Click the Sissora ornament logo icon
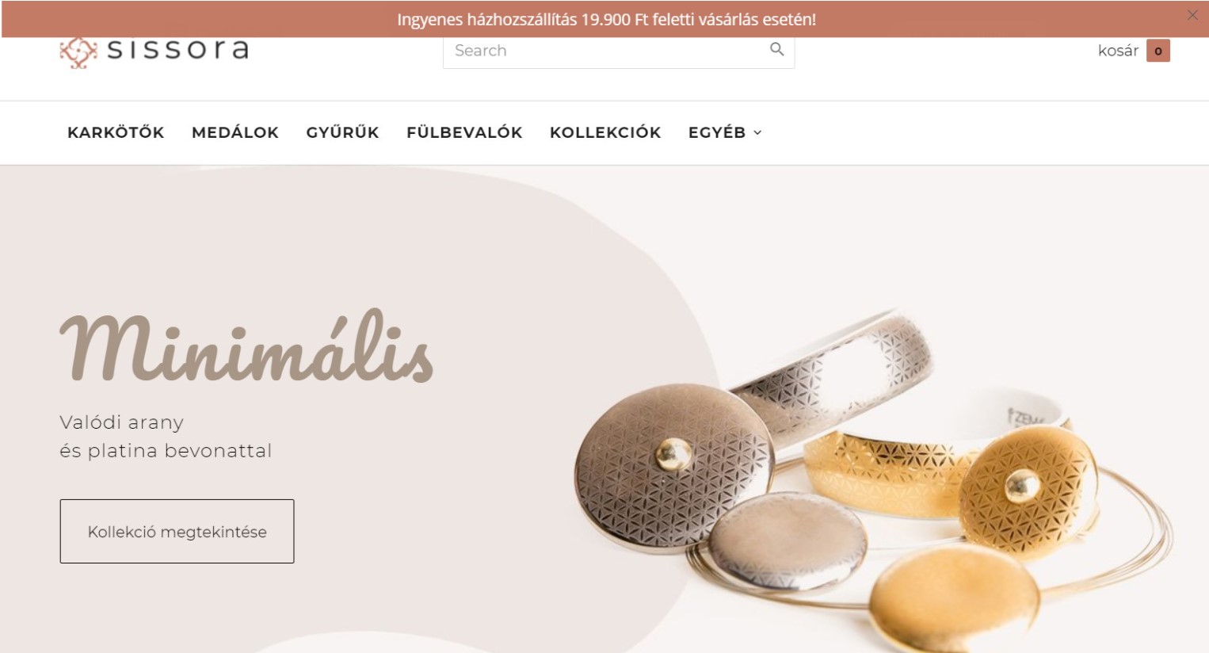 [x=78, y=52]
